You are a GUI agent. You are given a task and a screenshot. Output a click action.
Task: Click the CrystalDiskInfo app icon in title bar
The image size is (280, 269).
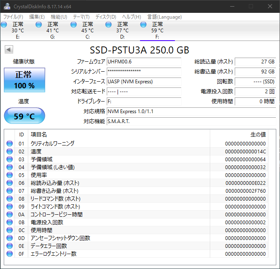[7, 6]
